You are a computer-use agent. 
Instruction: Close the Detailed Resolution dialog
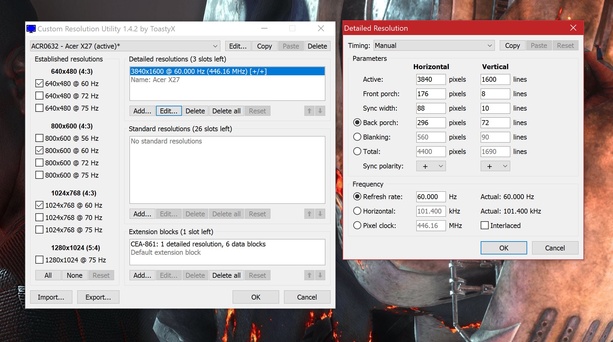click(573, 28)
